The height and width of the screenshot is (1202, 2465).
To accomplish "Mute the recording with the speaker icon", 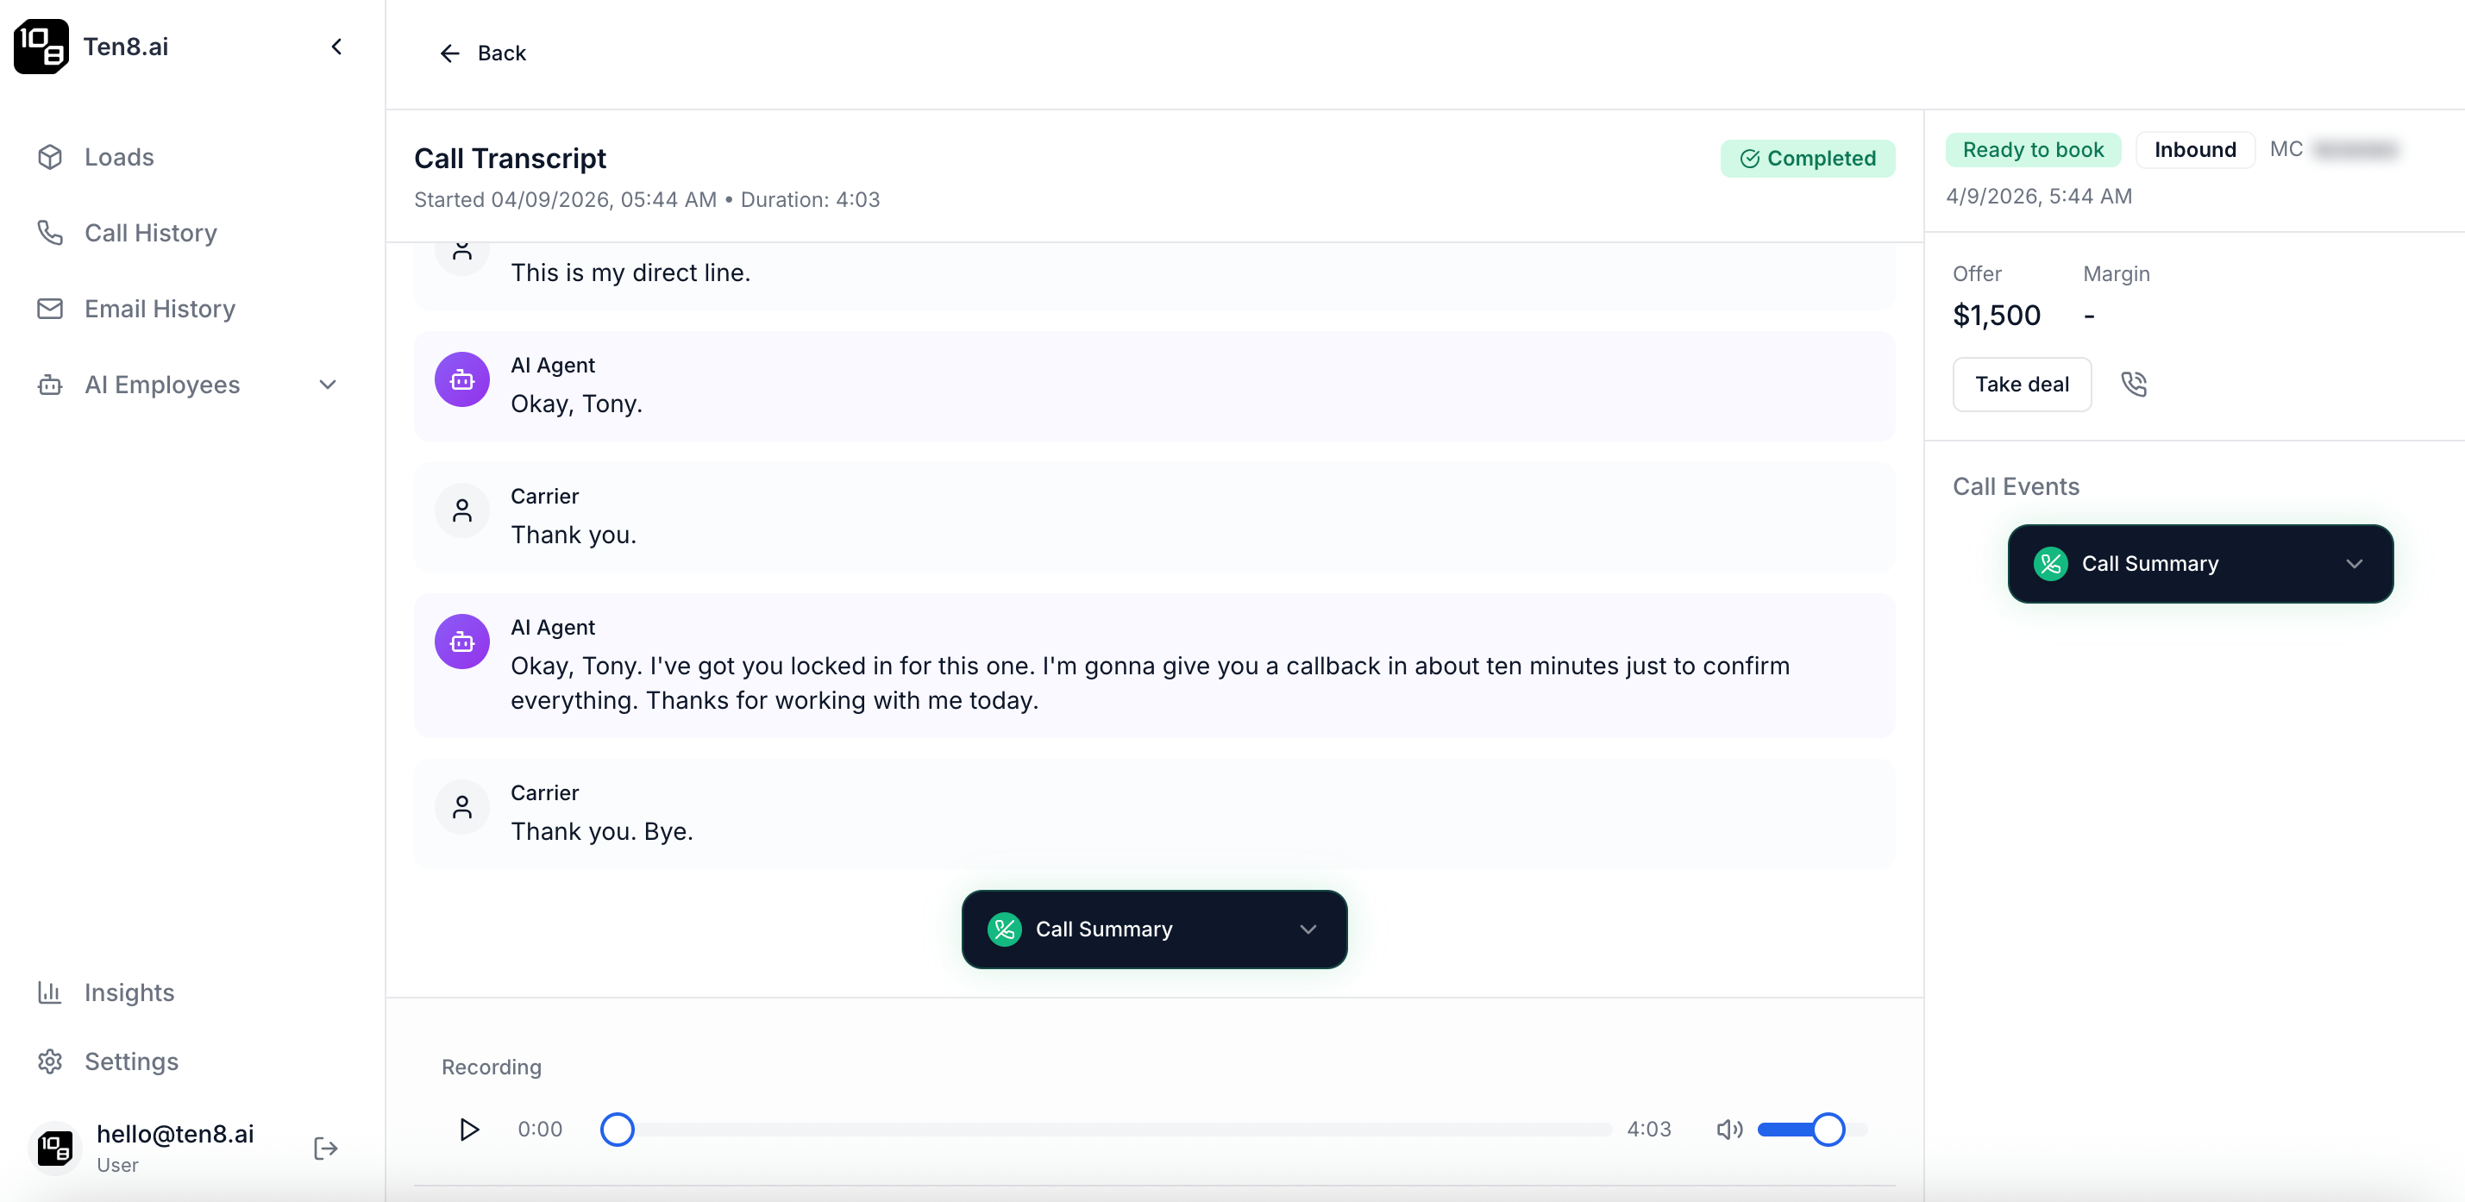I will (x=1729, y=1130).
